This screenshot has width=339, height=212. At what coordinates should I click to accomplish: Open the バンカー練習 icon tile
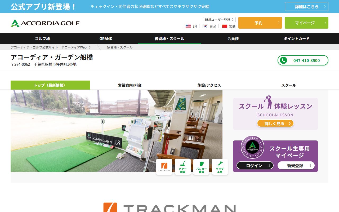click(x=201, y=167)
